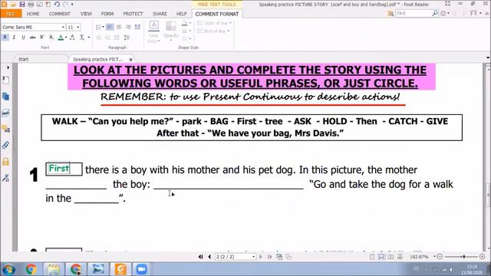Screen dimensions: 491x276
Task: Select continuous page view mode
Action: (x=381, y=257)
